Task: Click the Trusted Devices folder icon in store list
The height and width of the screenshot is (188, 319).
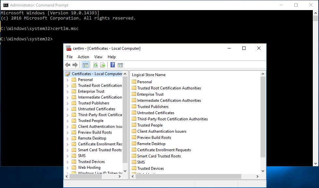Action: click(134, 168)
